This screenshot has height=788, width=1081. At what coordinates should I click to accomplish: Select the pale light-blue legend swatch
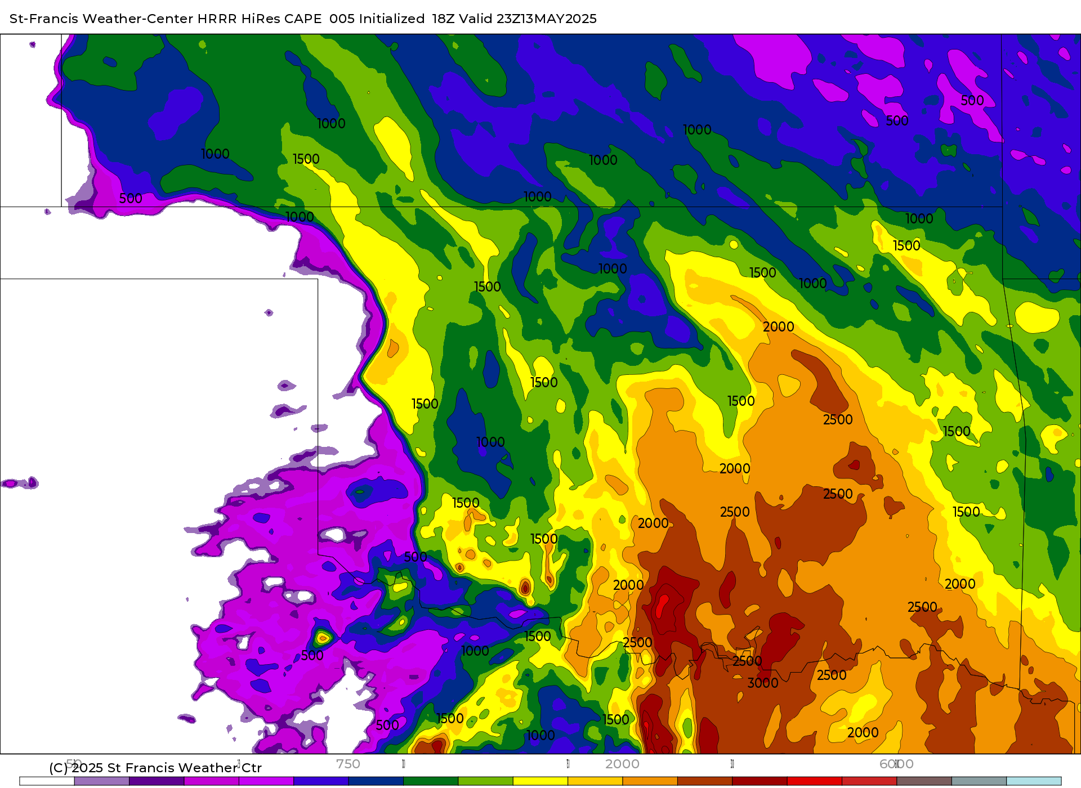pyautogui.click(x=1034, y=781)
